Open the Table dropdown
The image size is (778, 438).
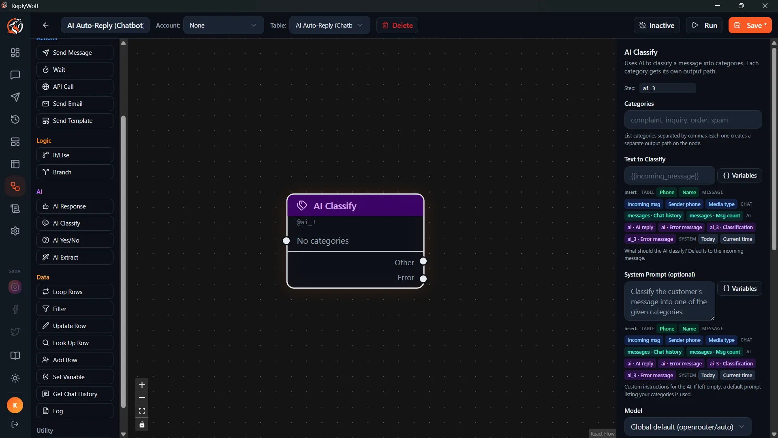coord(329,25)
